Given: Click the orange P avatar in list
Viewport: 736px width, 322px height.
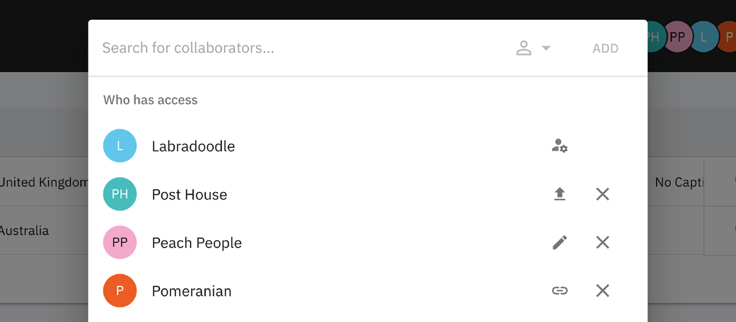Looking at the screenshot, I should click(x=120, y=290).
